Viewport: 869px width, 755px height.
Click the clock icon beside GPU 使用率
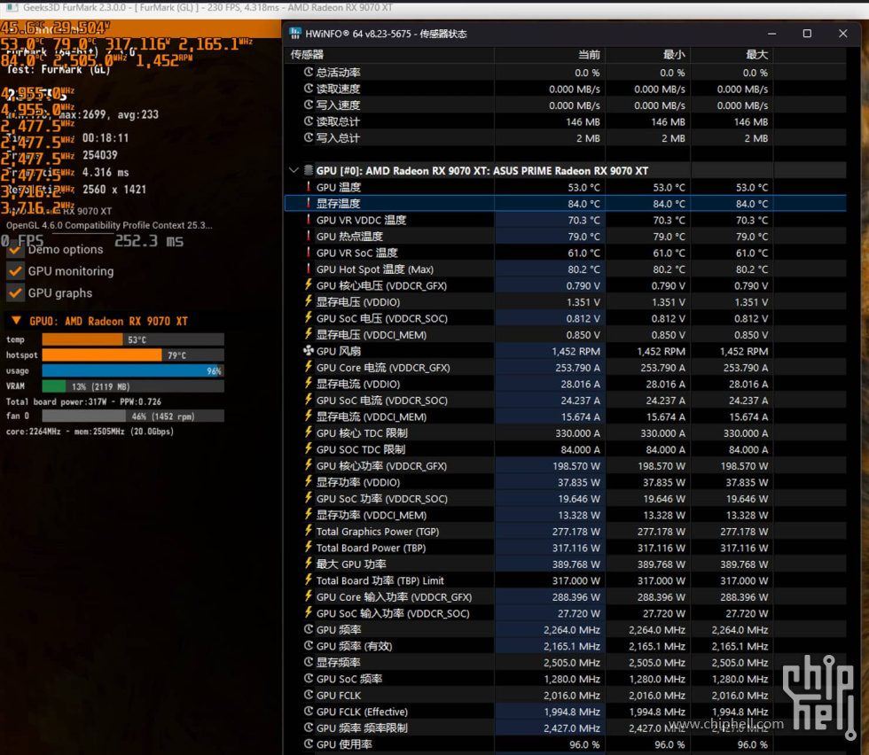tap(309, 743)
